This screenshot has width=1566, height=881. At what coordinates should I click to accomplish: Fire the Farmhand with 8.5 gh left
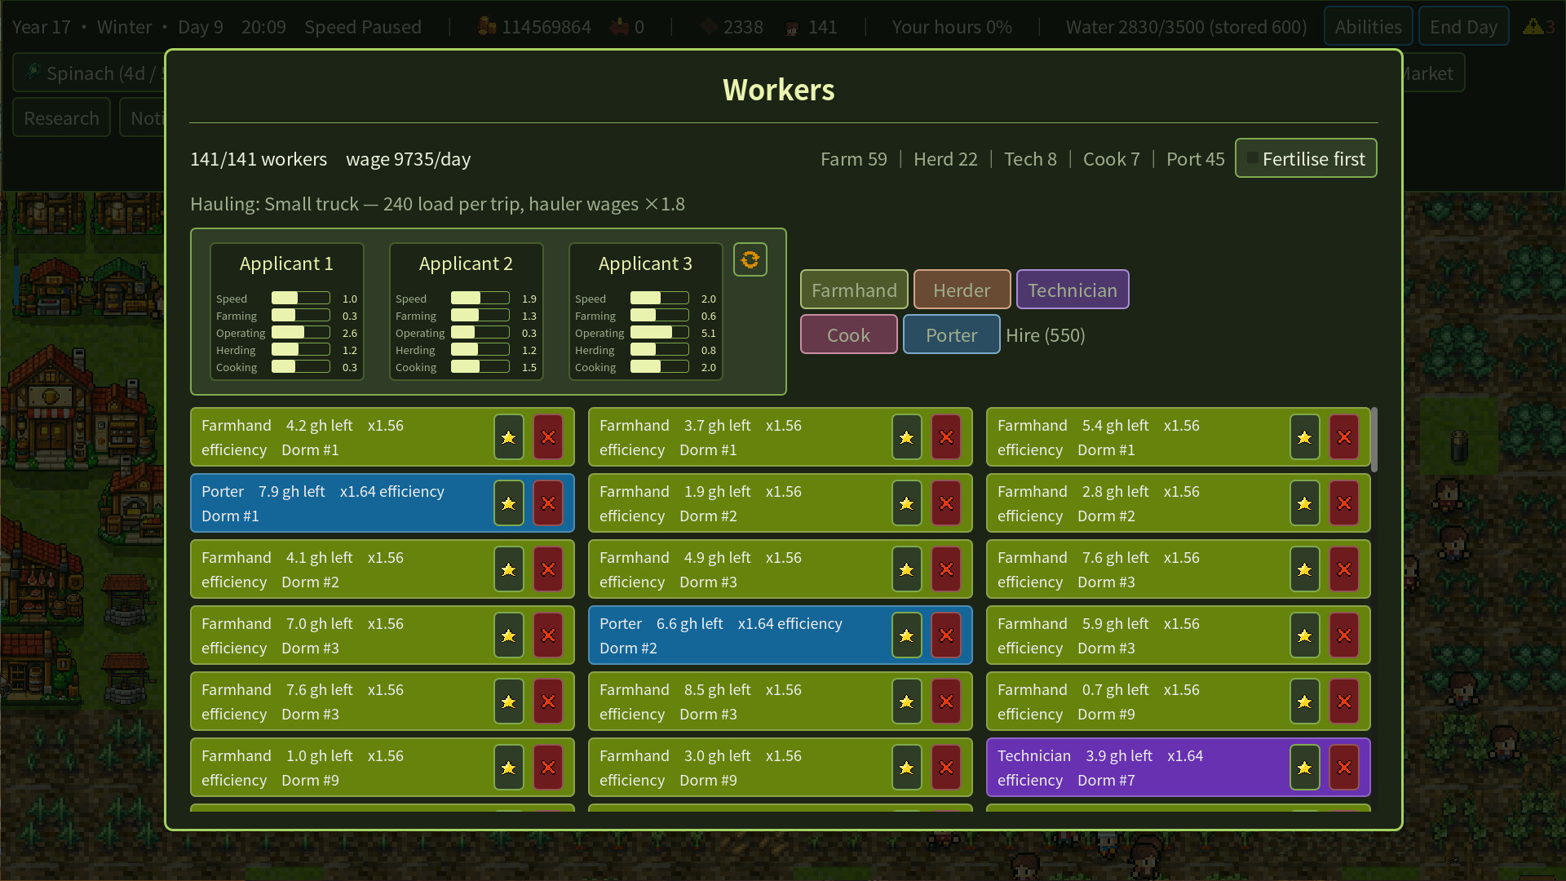click(946, 702)
